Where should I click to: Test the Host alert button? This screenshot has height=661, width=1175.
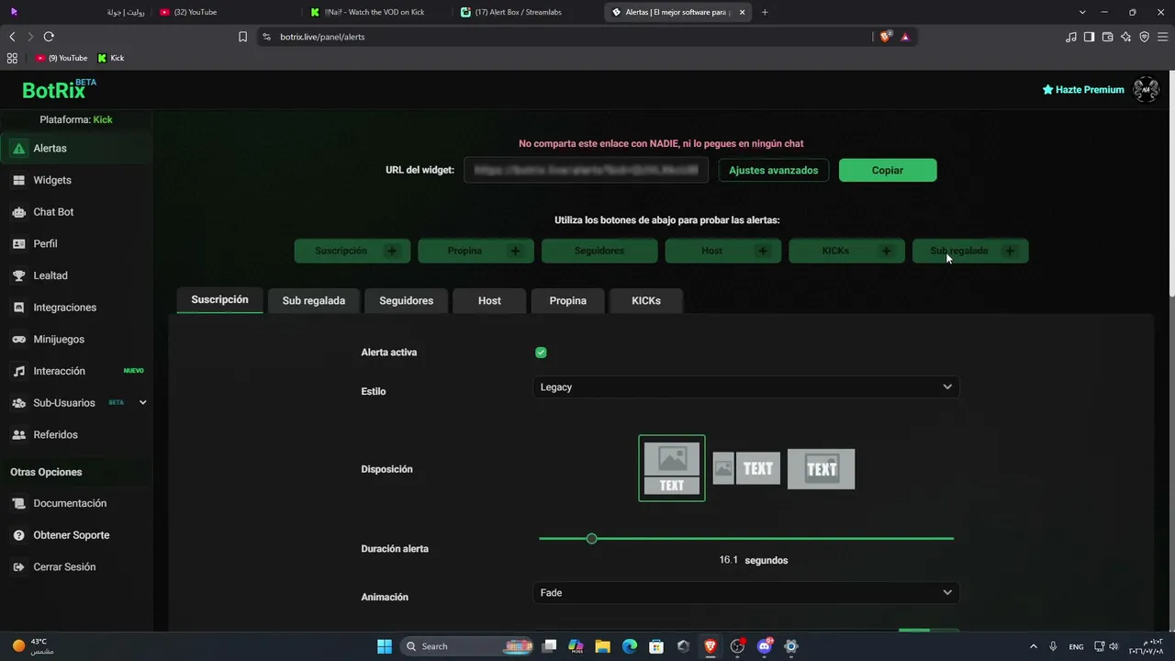[723, 251]
